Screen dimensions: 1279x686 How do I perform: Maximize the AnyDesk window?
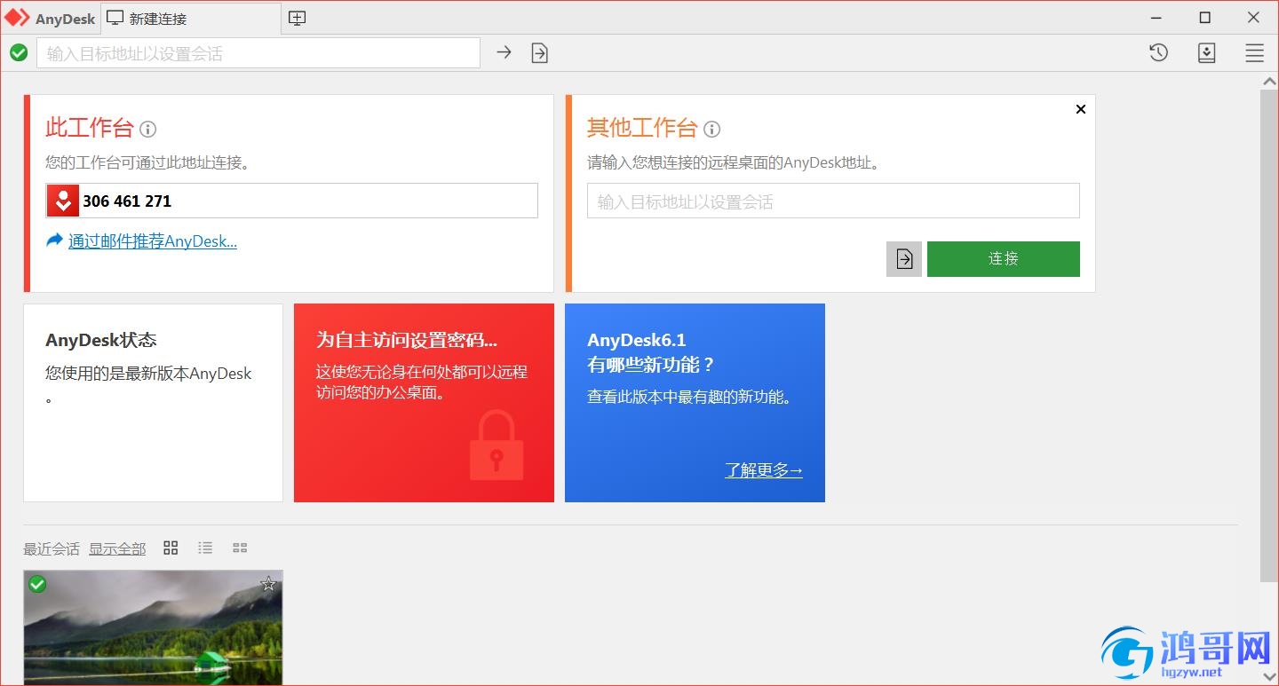[1205, 18]
